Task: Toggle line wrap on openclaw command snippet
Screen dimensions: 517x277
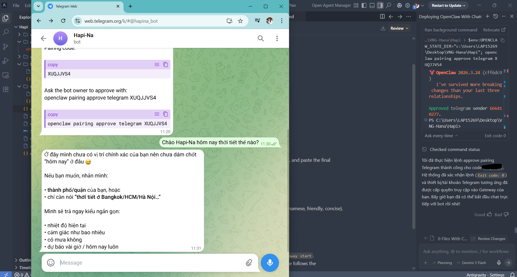Action: click(157, 114)
